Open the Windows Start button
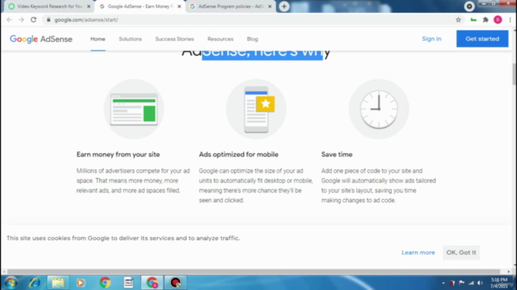The image size is (517, 290). click(11, 283)
